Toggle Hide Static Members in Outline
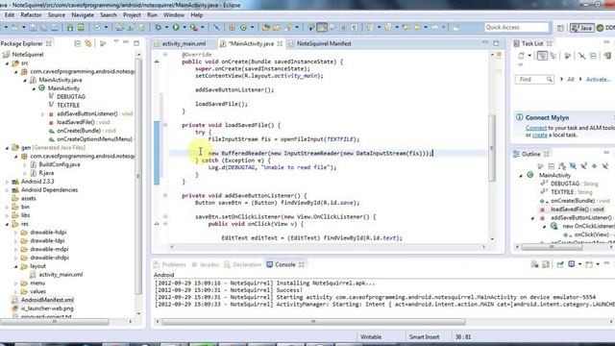This screenshot has width=615, height=346. (583, 166)
